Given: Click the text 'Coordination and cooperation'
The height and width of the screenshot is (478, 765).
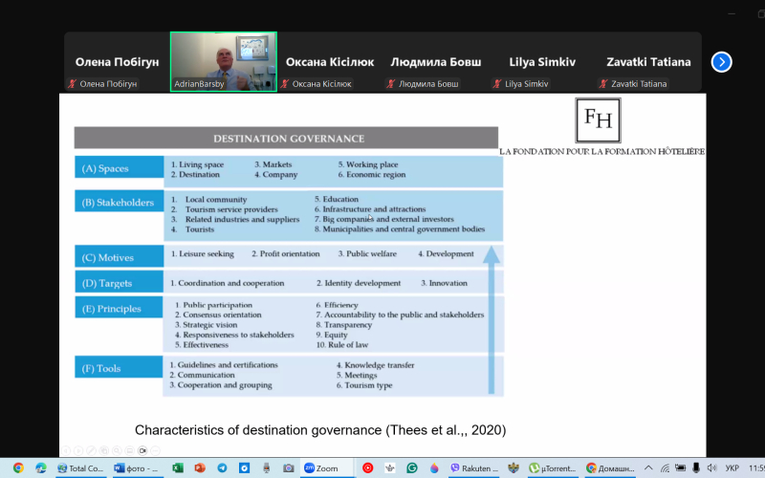Looking at the screenshot, I should 230,283.
